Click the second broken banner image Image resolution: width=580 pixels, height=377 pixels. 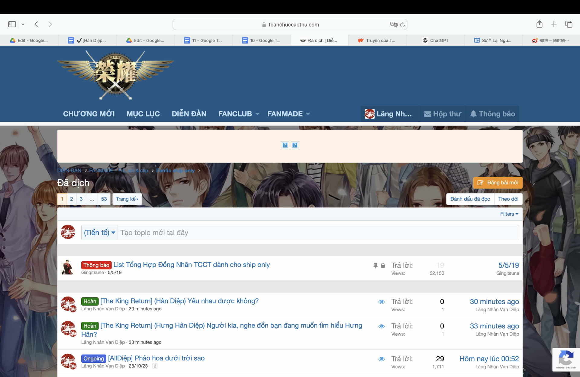(x=295, y=145)
